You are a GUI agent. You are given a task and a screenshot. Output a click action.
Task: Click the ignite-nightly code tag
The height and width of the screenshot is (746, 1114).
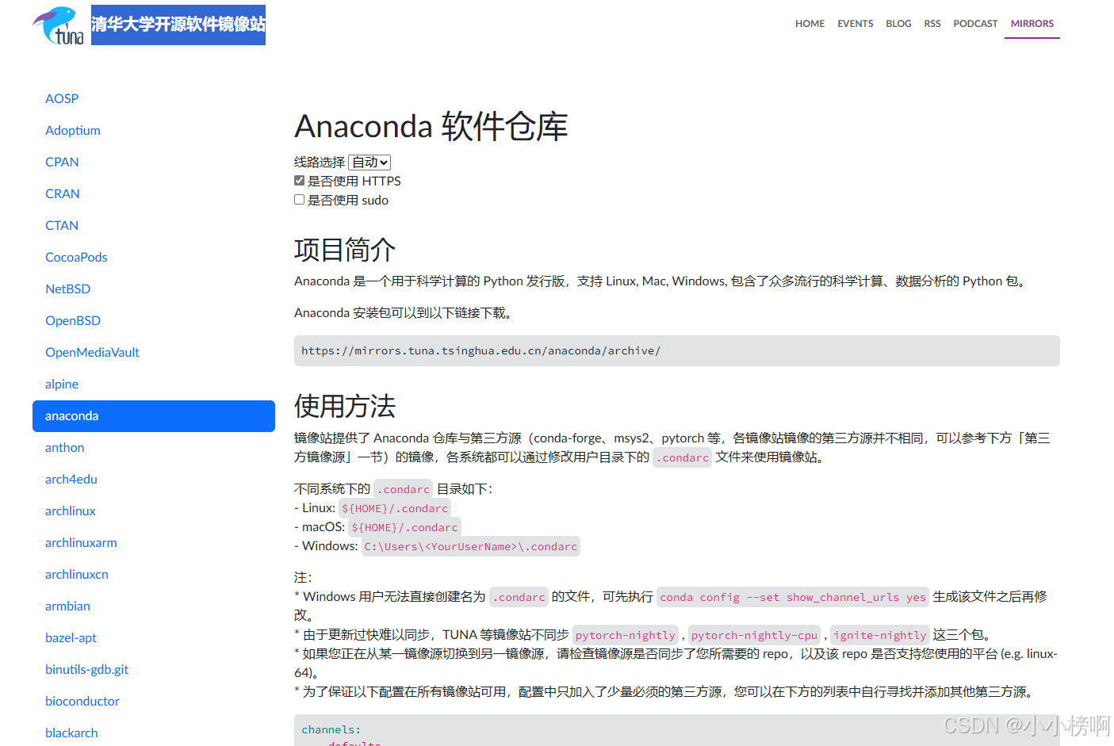tap(880, 635)
